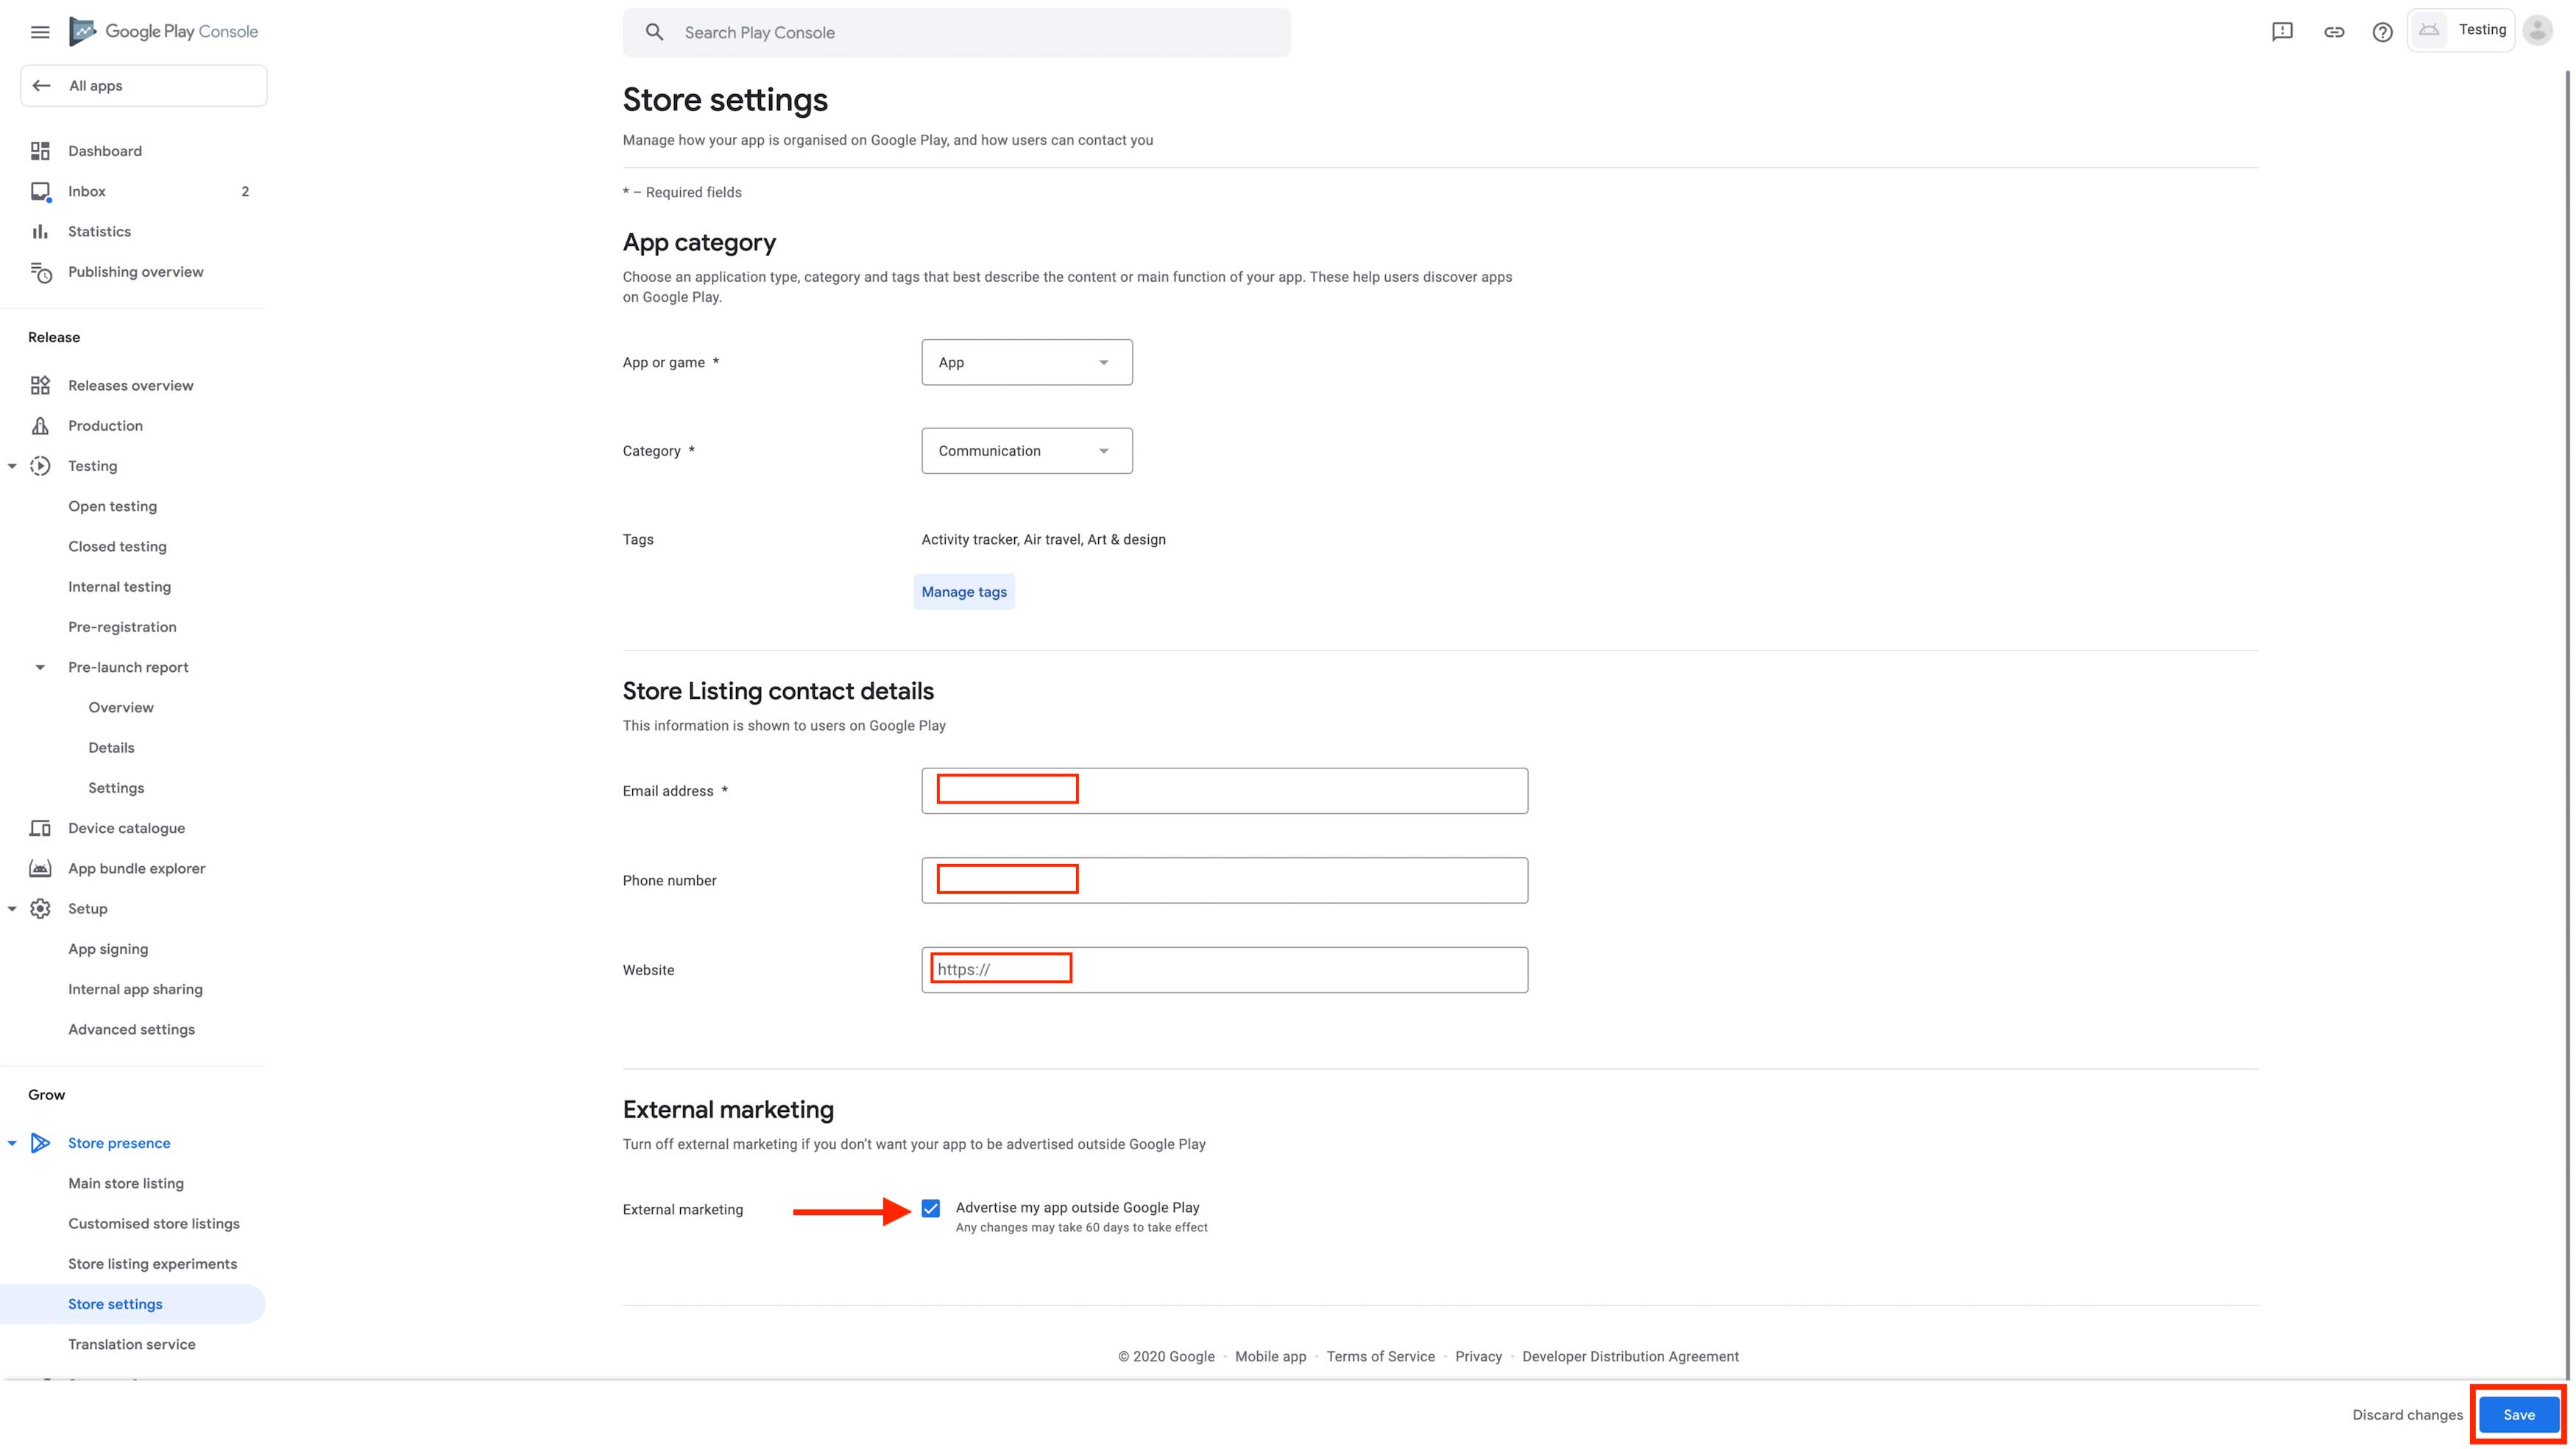Open the hamburger navigation menu
The height and width of the screenshot is (1449, 2576).
coord(40,32)
